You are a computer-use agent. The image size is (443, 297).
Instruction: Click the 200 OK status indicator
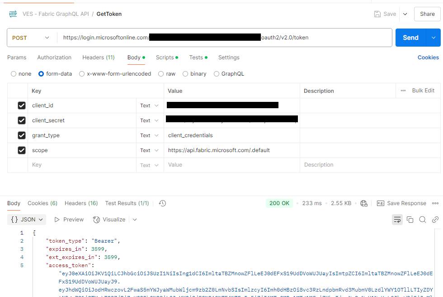pyautogui.click(x=279, y=203)
